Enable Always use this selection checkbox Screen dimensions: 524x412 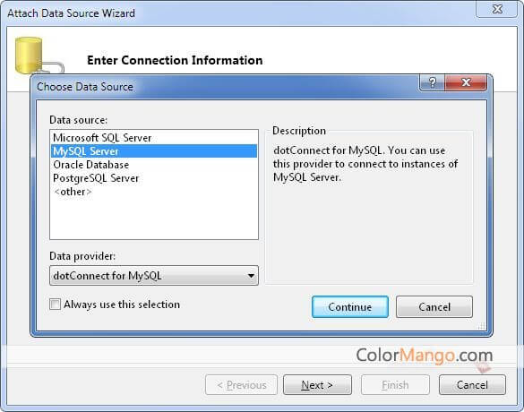(x=56, y=305)
